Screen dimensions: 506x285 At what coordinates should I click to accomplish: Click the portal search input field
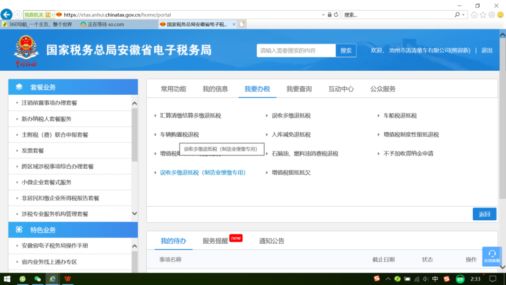(296, 50)
